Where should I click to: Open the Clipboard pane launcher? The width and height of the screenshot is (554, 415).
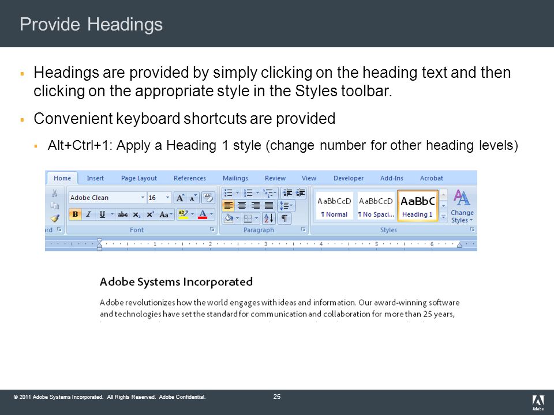(x=59, y=229)
